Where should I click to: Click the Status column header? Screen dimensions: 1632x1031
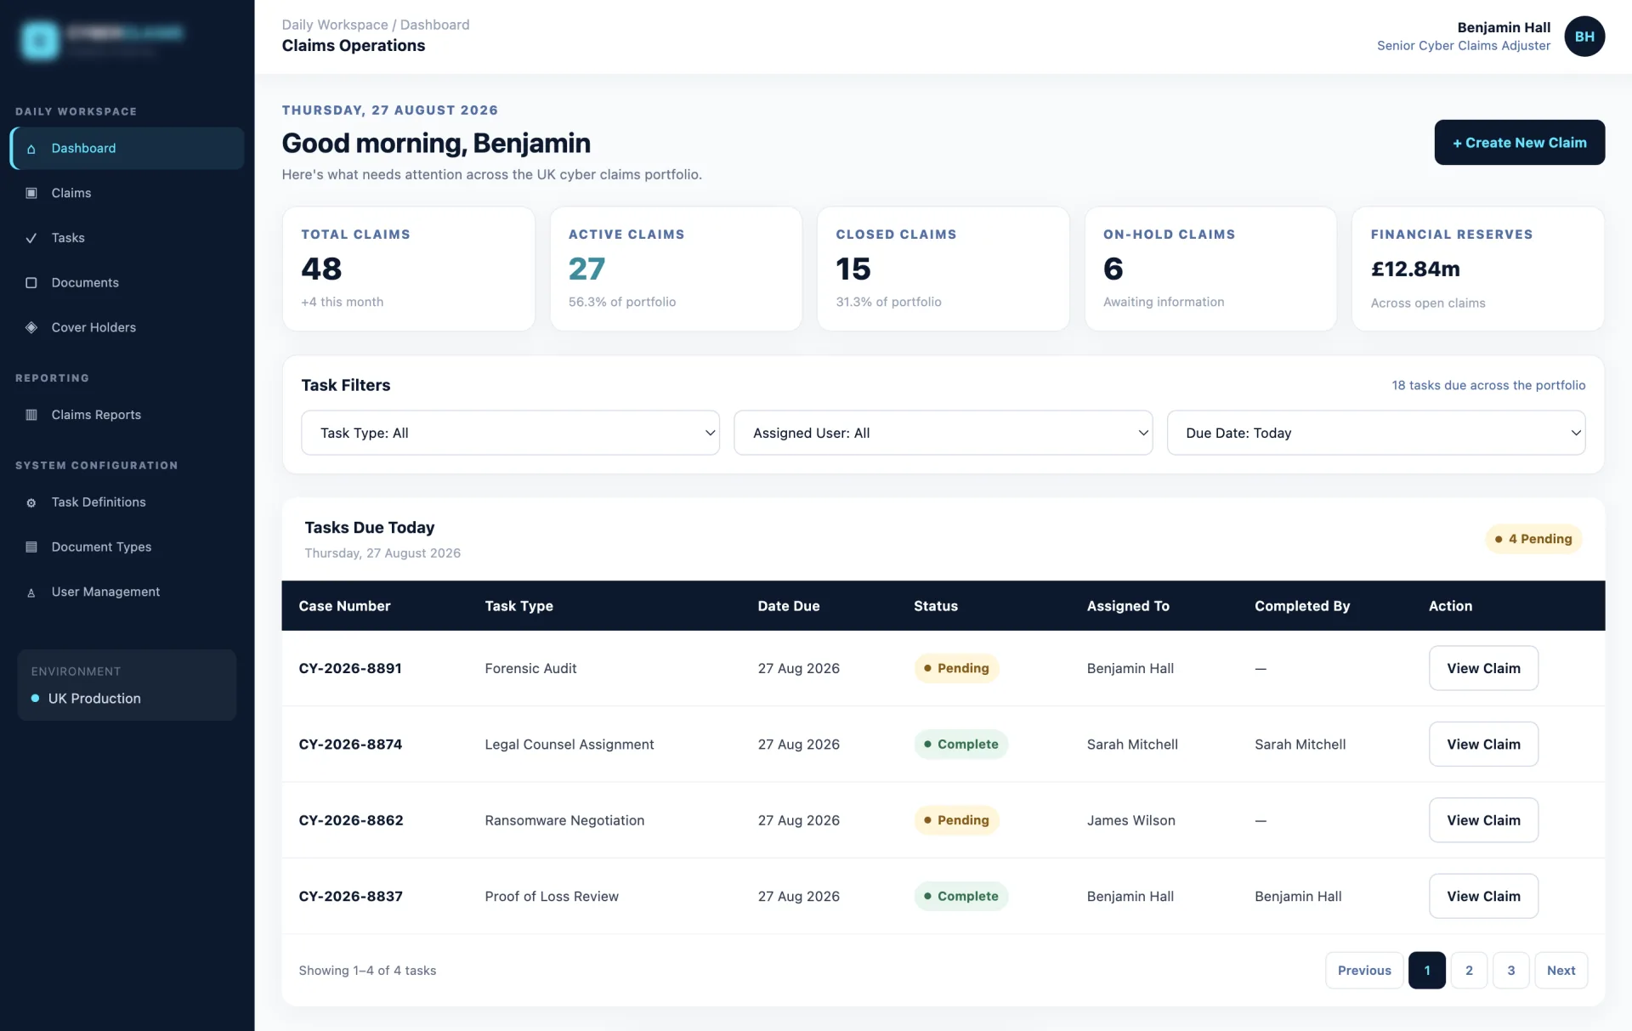[935, 606]
